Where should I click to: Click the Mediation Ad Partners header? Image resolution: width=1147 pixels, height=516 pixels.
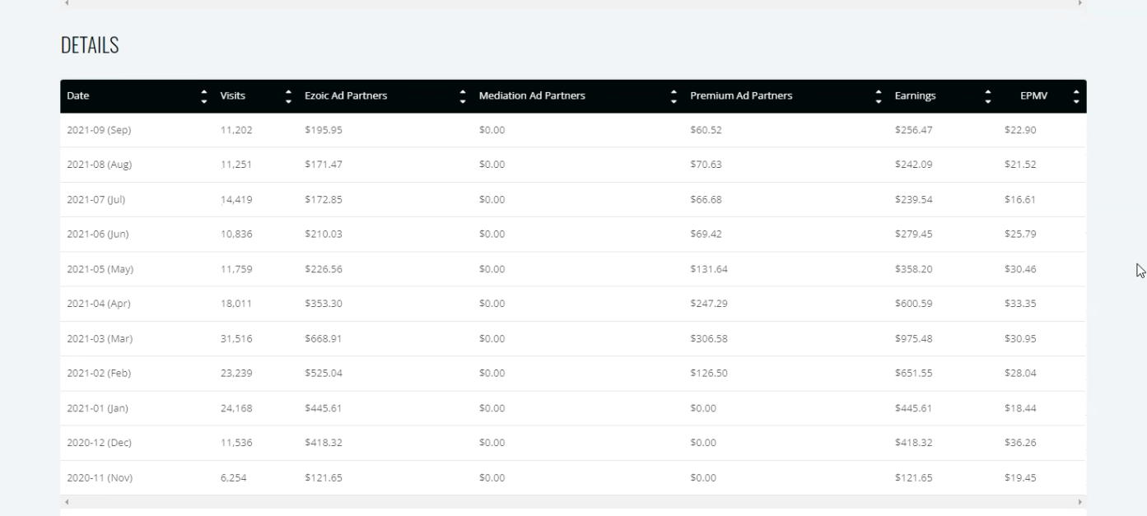tap(532, 96)
